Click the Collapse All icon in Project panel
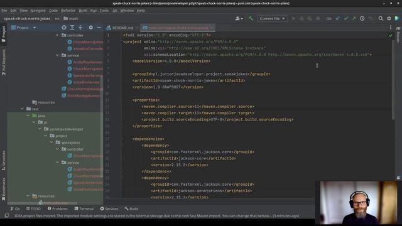The image size is (402, 226). [x=80, y=28]
